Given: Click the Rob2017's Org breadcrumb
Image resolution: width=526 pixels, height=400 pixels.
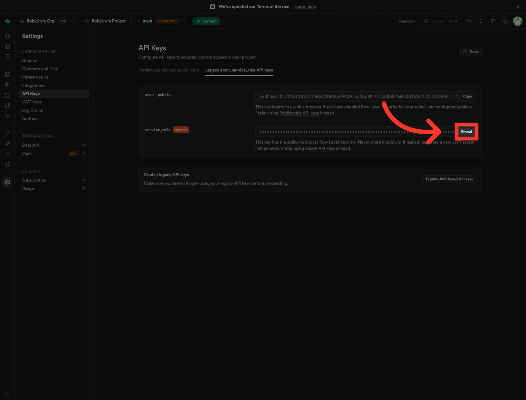Looking at the screenshot, I should pos(40,21).
